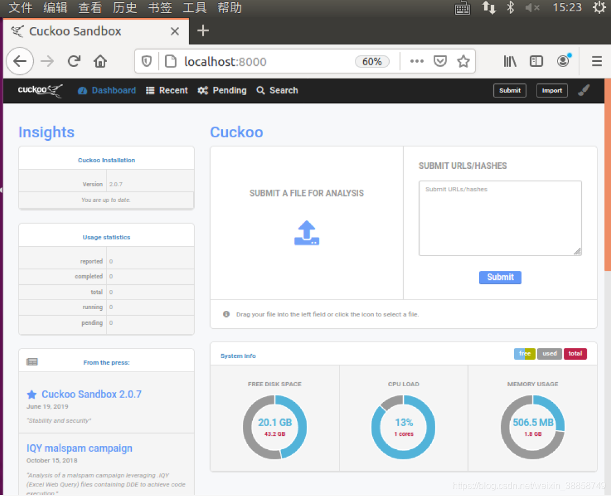Click the tracking protection shield icon

click(146, 61)
